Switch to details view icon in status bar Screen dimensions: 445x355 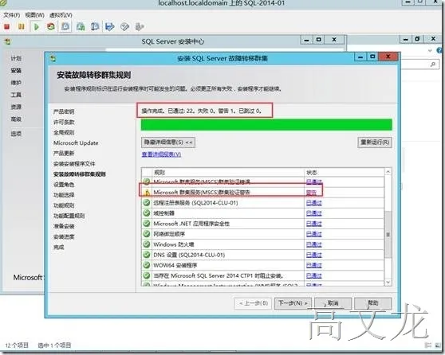pyautogui.click(x=428, y=345)
